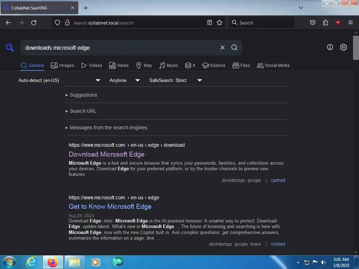Click the Action Center flag icon

tap(315, 262)
